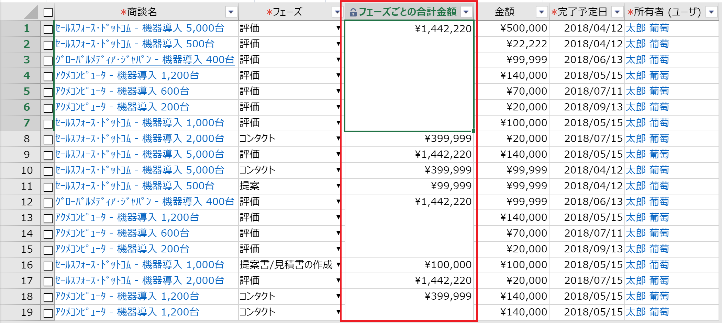
Task: Select the 2018/07/15 date cell in row 8
Action: pyautogui.click(x=587, y=139)
